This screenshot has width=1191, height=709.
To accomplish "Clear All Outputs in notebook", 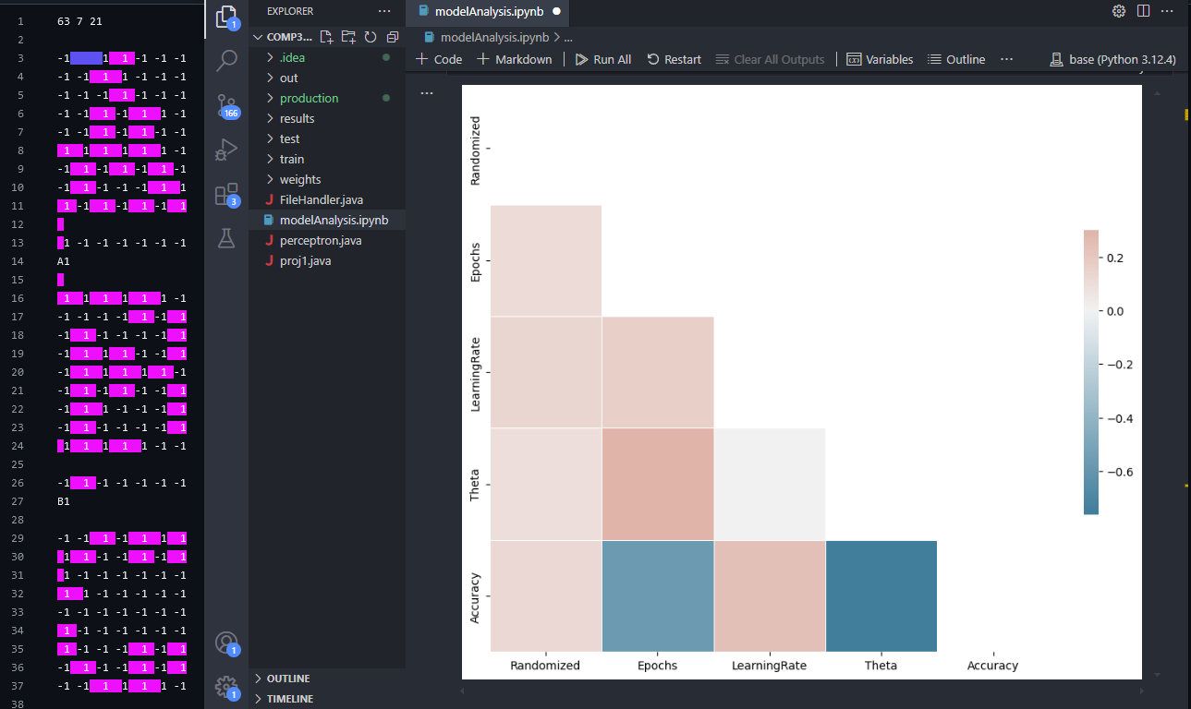I will pyautogui.click(x=770, y=59).
